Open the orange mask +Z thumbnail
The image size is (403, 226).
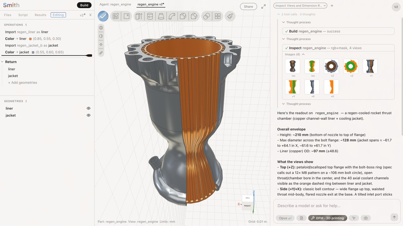pos(351,66)
